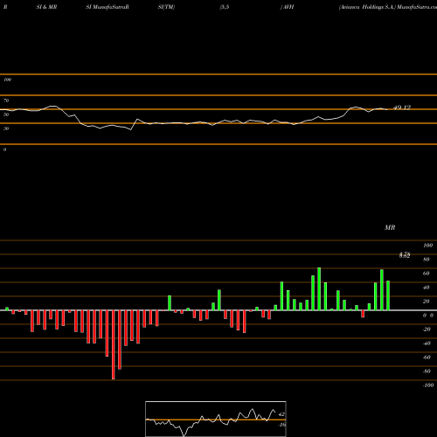Click the end of the white RSI line
Screen dimensions: 437x437
click(x=387, y=109)
